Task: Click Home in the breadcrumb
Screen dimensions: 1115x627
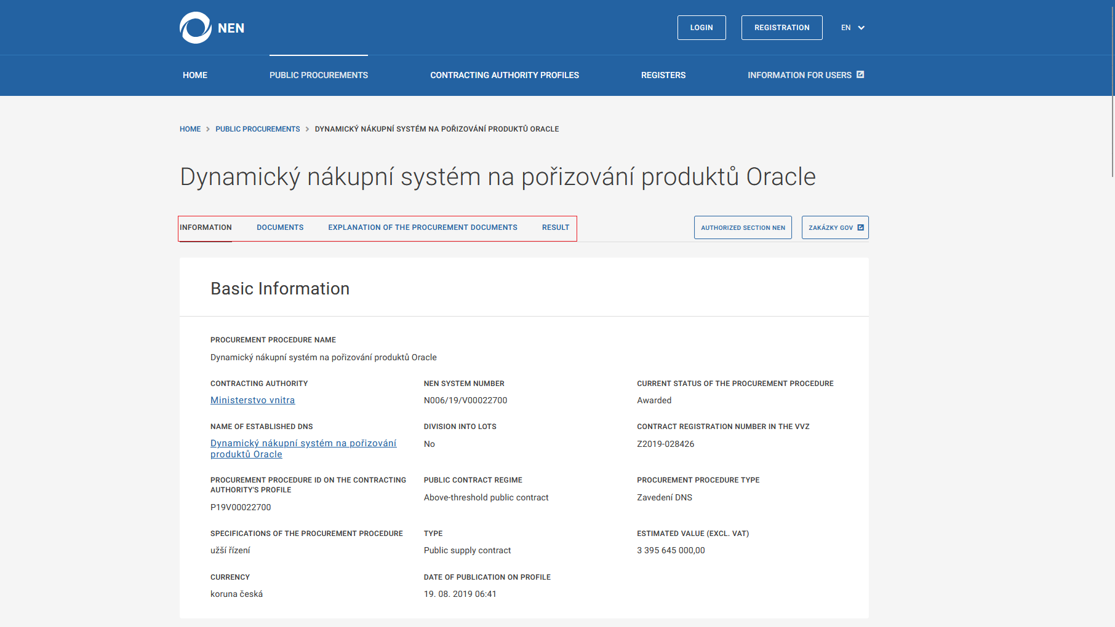Action: (x=190, y=129)
